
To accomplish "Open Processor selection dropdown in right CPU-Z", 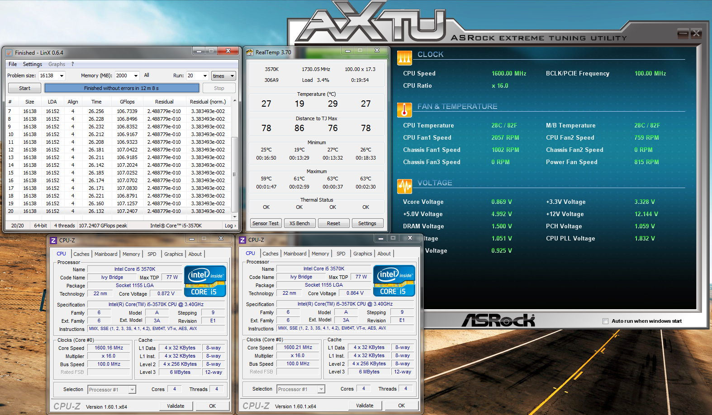I will 321,389.
